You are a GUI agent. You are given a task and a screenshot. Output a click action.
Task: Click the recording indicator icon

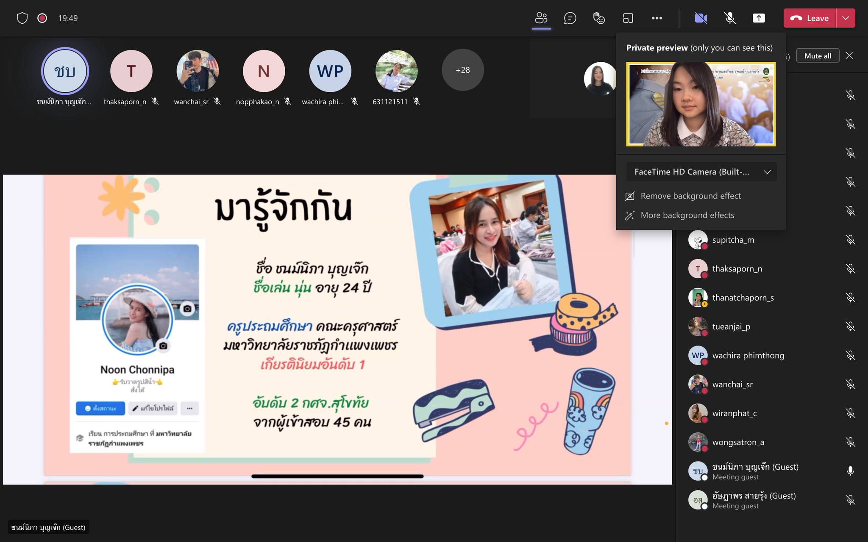click(x=42, y=18)
